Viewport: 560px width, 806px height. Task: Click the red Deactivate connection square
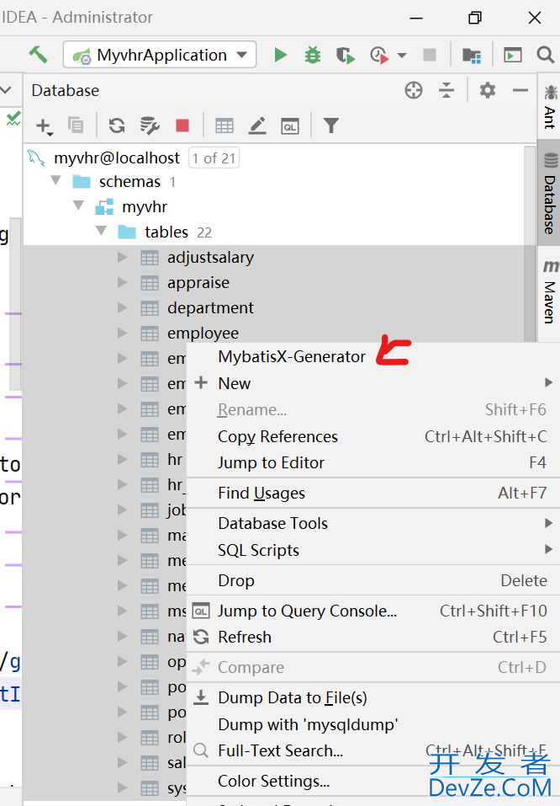point(182,125)
